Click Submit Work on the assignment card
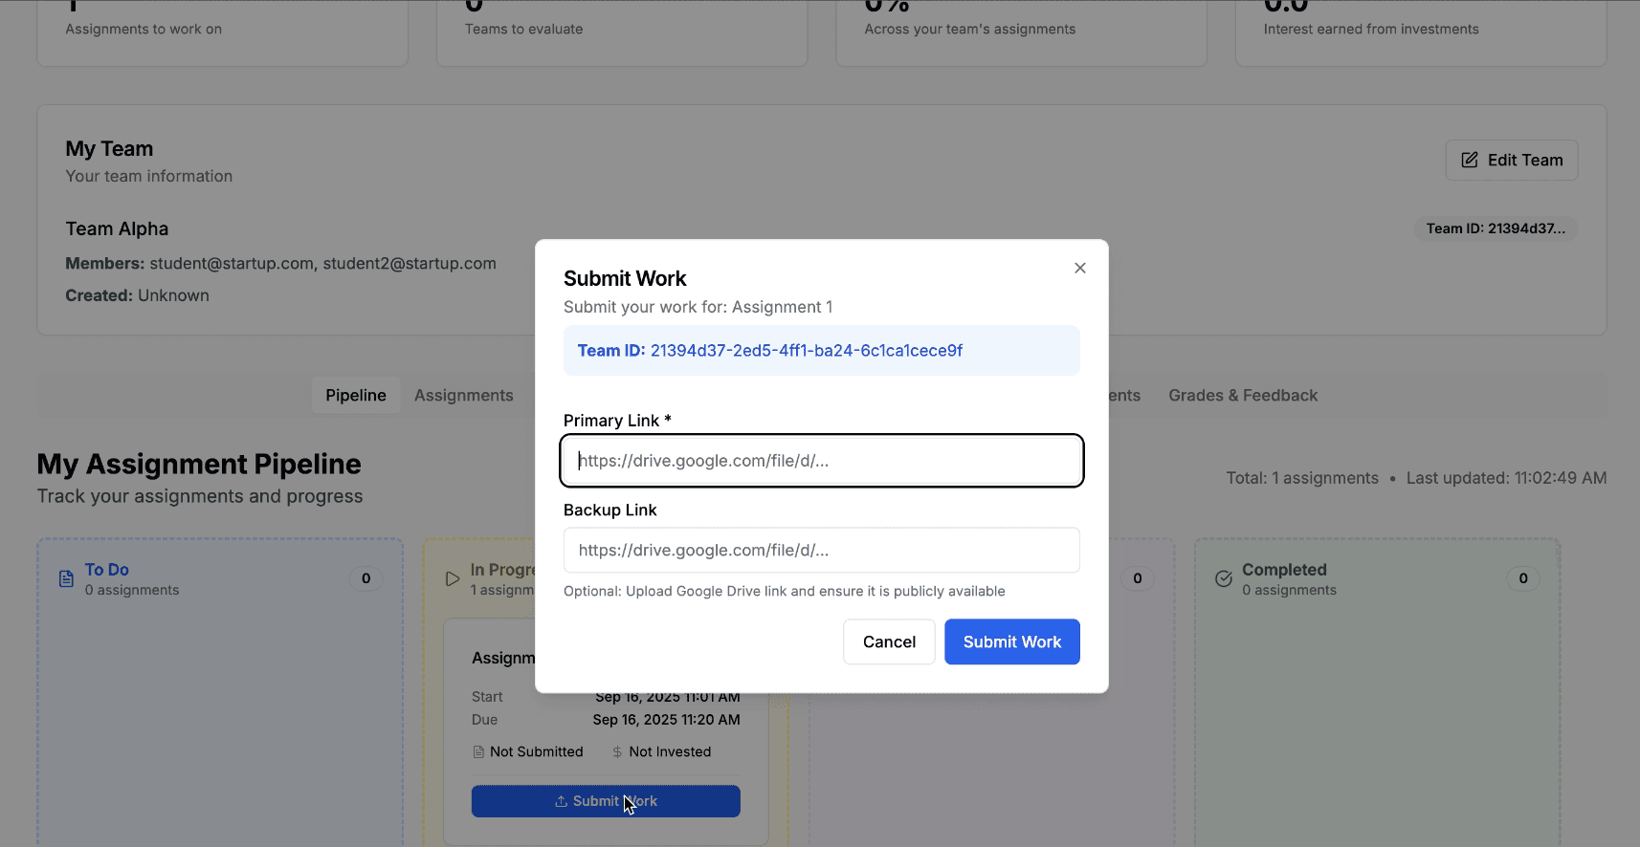This screenshot has height=847, width=1640. 606,801
